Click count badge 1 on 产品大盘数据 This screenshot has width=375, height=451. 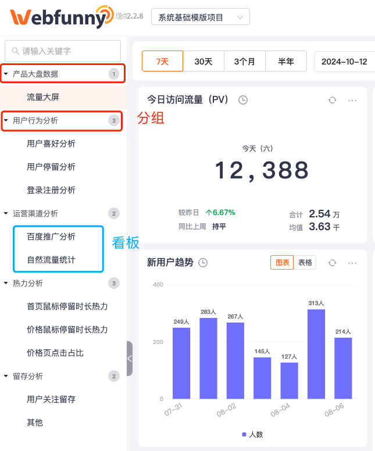pyautogui.click(x=114, y=74)
